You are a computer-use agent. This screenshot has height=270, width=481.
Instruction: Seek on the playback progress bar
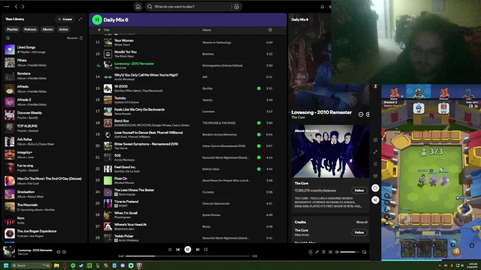click(x=188, y=256)
